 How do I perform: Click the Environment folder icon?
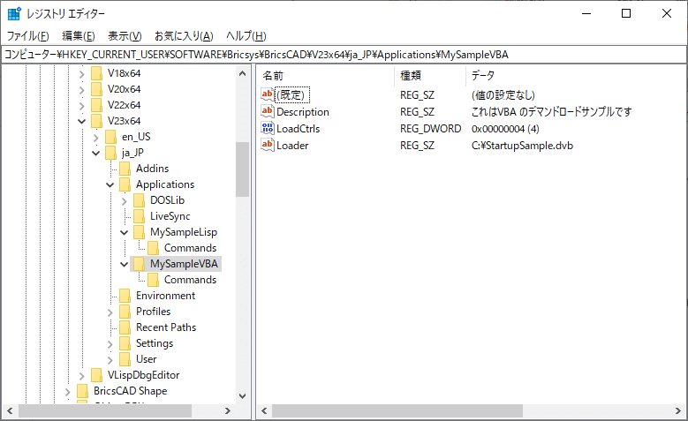(x=125, y=296)
